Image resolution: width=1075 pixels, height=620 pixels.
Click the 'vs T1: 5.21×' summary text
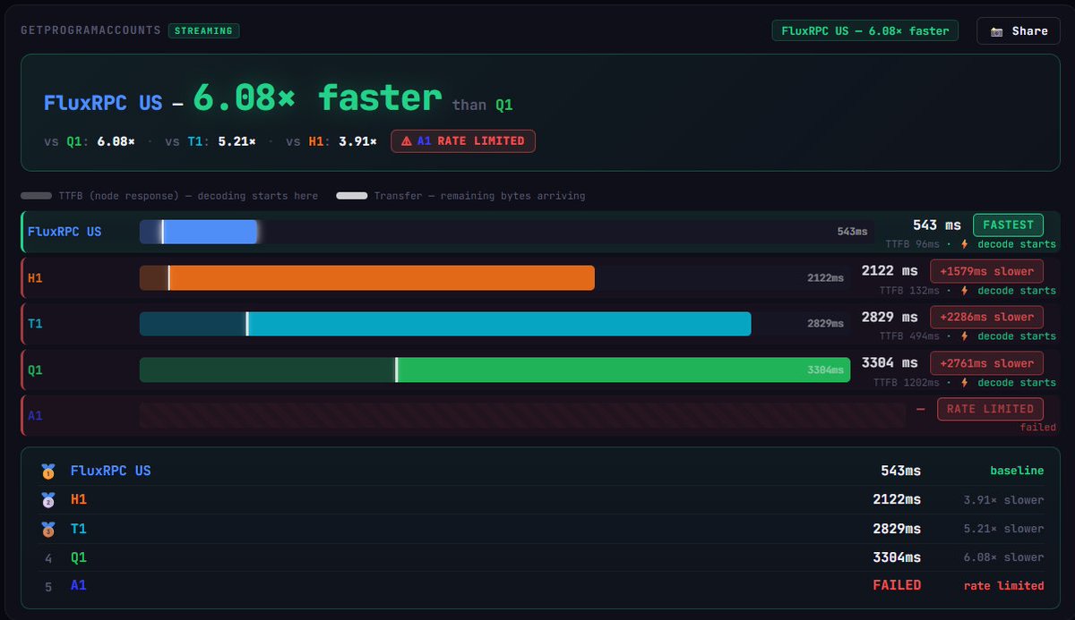pos(211,141)
